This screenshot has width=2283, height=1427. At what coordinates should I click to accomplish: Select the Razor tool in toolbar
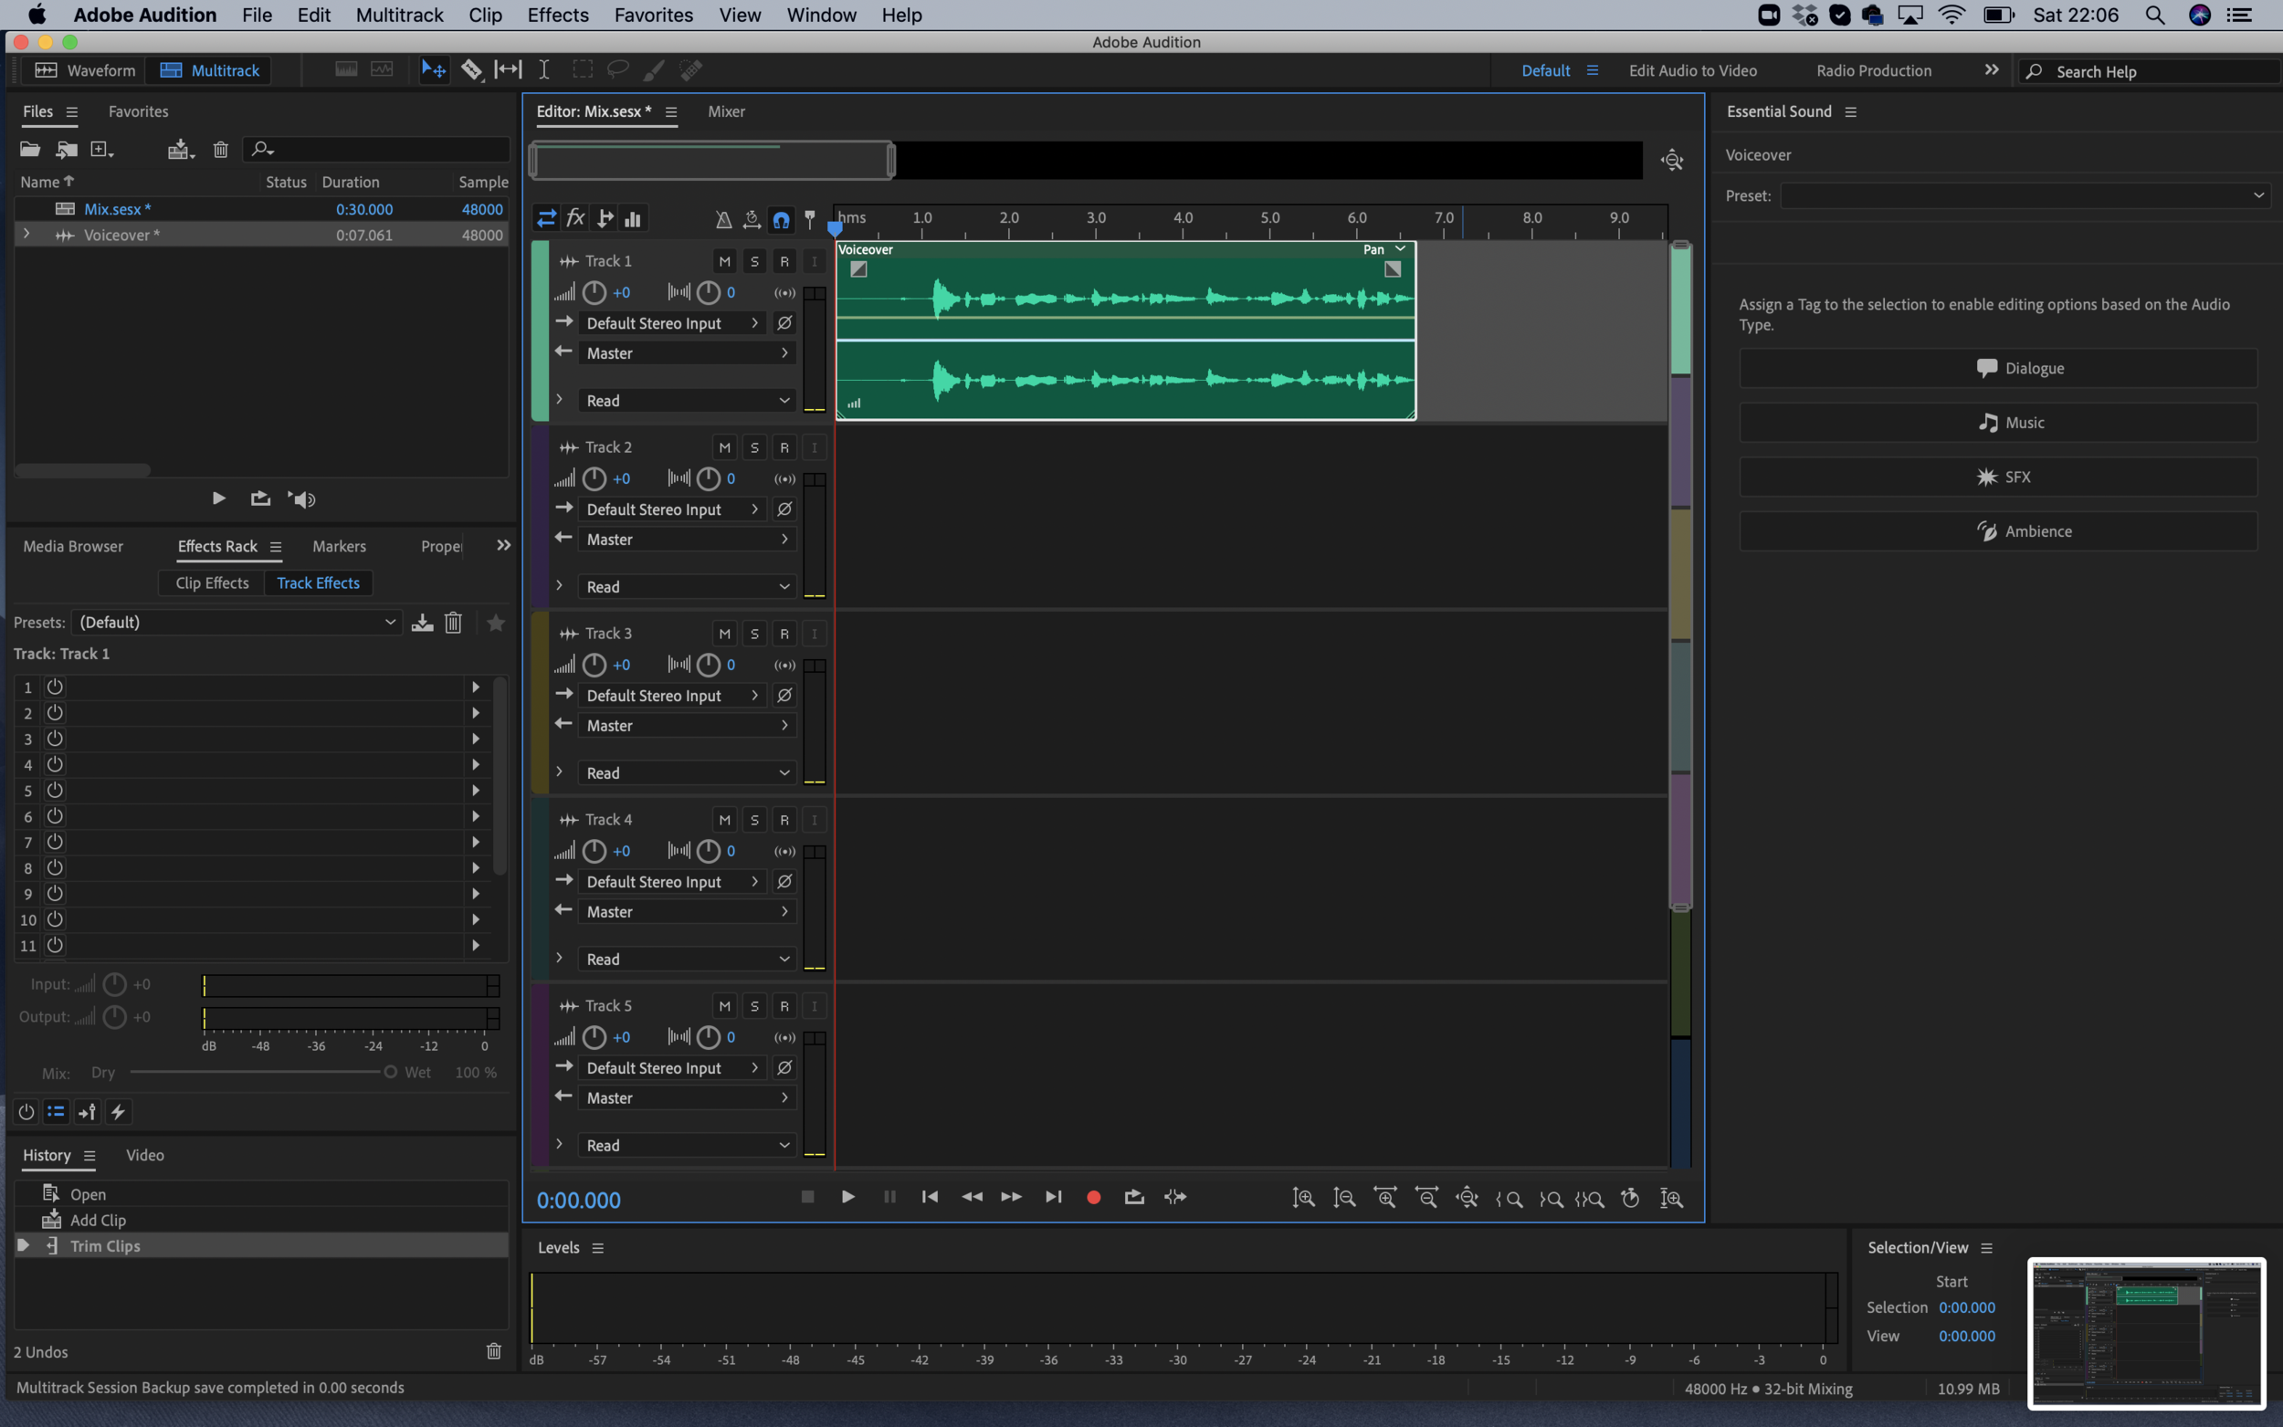[471, 69]
